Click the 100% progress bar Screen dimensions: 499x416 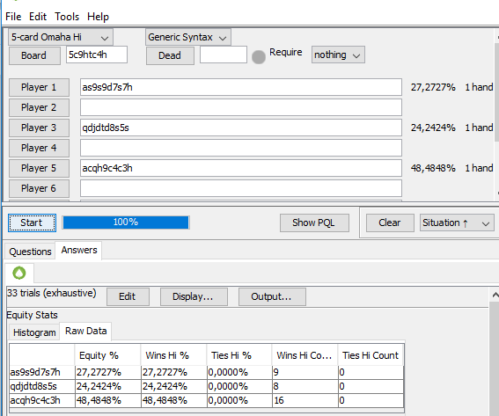(x=126, y=223)
